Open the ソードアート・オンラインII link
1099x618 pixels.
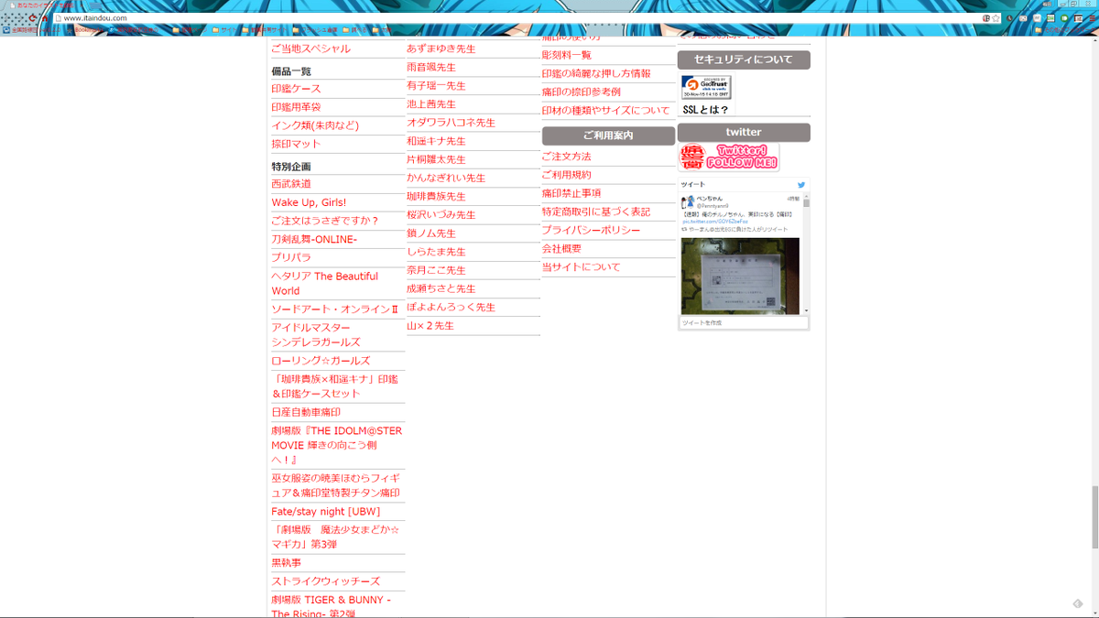334,309
